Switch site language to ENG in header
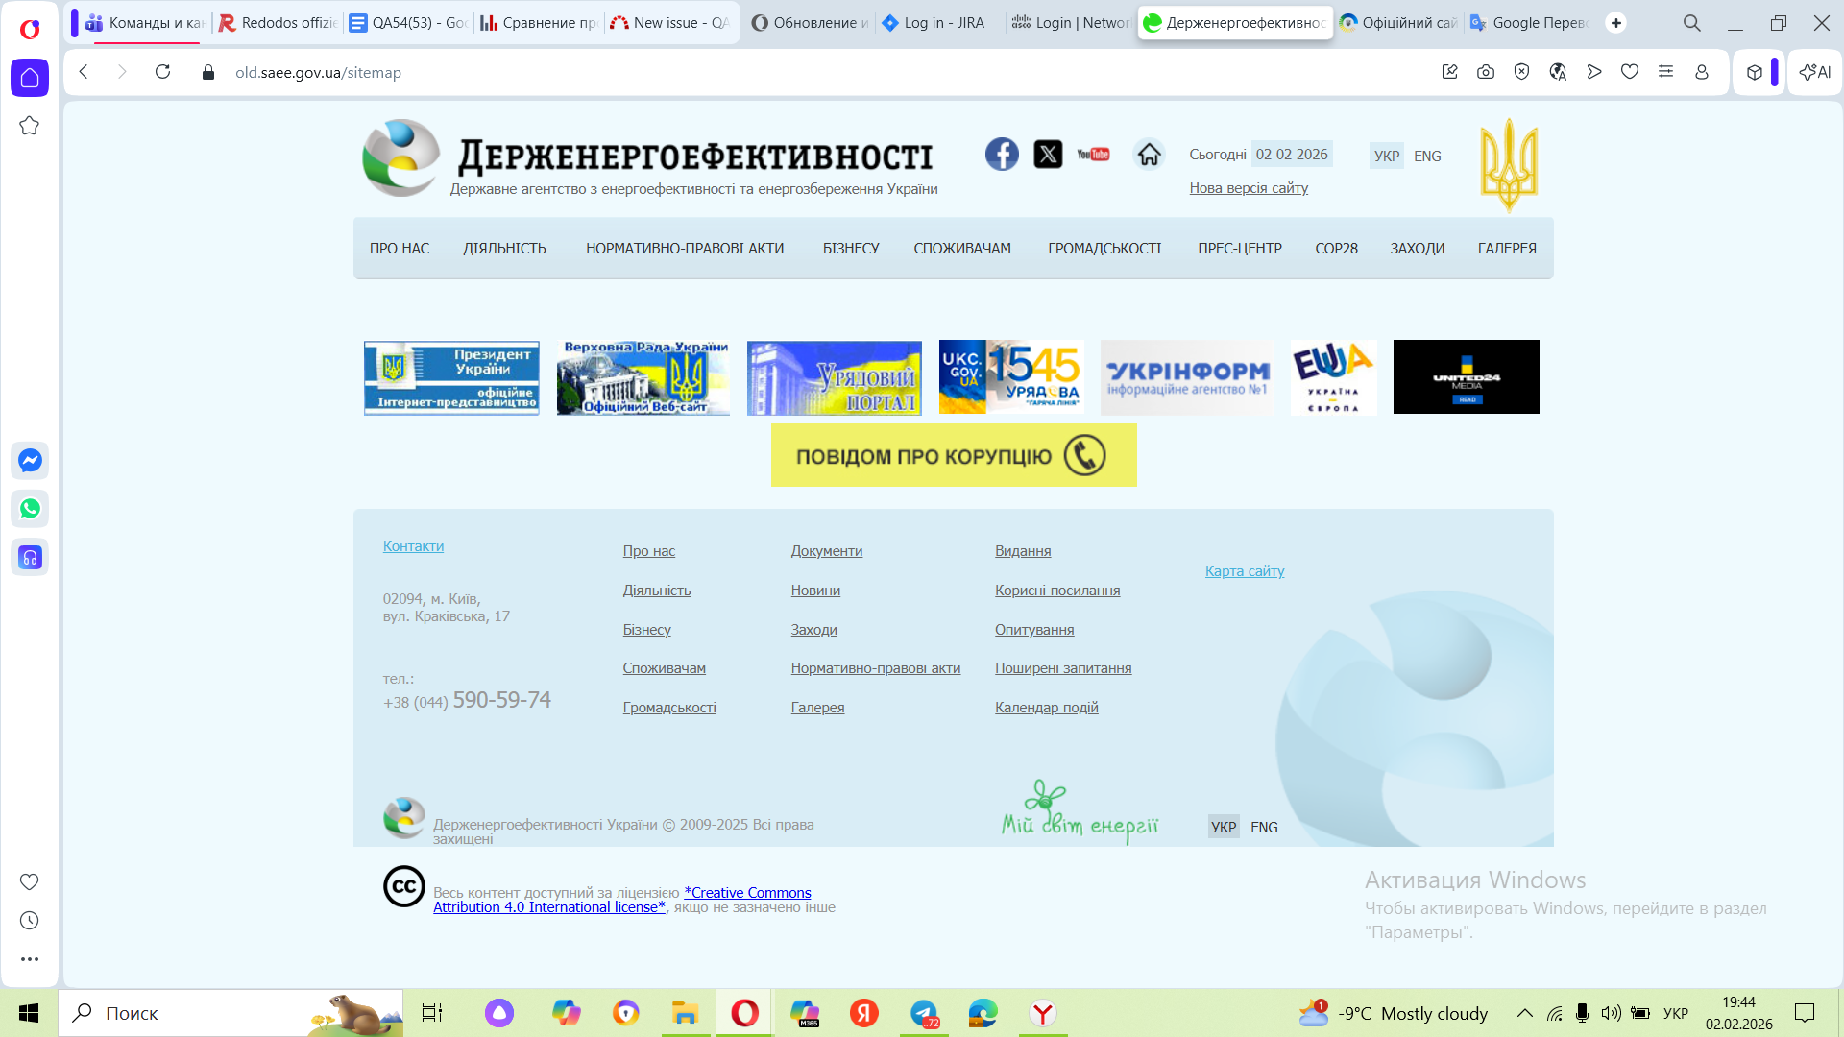The image size is (1844, 1037). (x=1427, y=156)
